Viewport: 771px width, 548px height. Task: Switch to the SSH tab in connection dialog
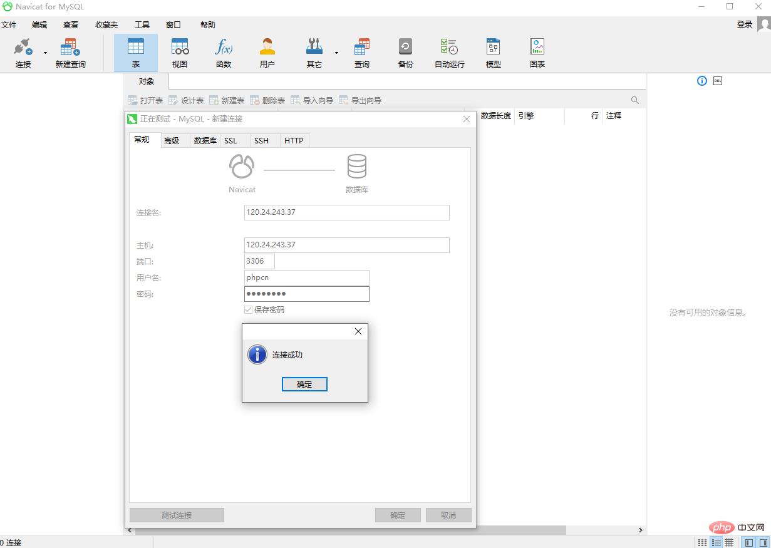tap(261, 141)
